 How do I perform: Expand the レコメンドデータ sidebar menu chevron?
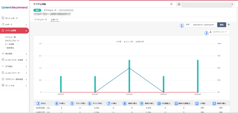tap(26, 73)
